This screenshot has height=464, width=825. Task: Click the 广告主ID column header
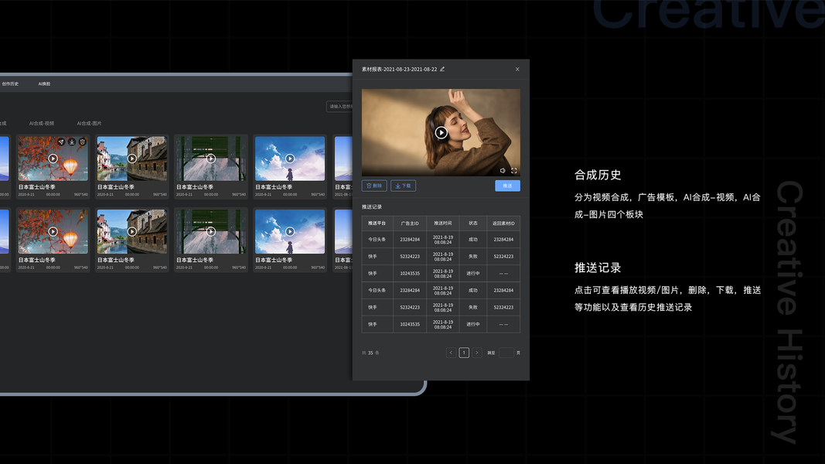tap(410, 223)
